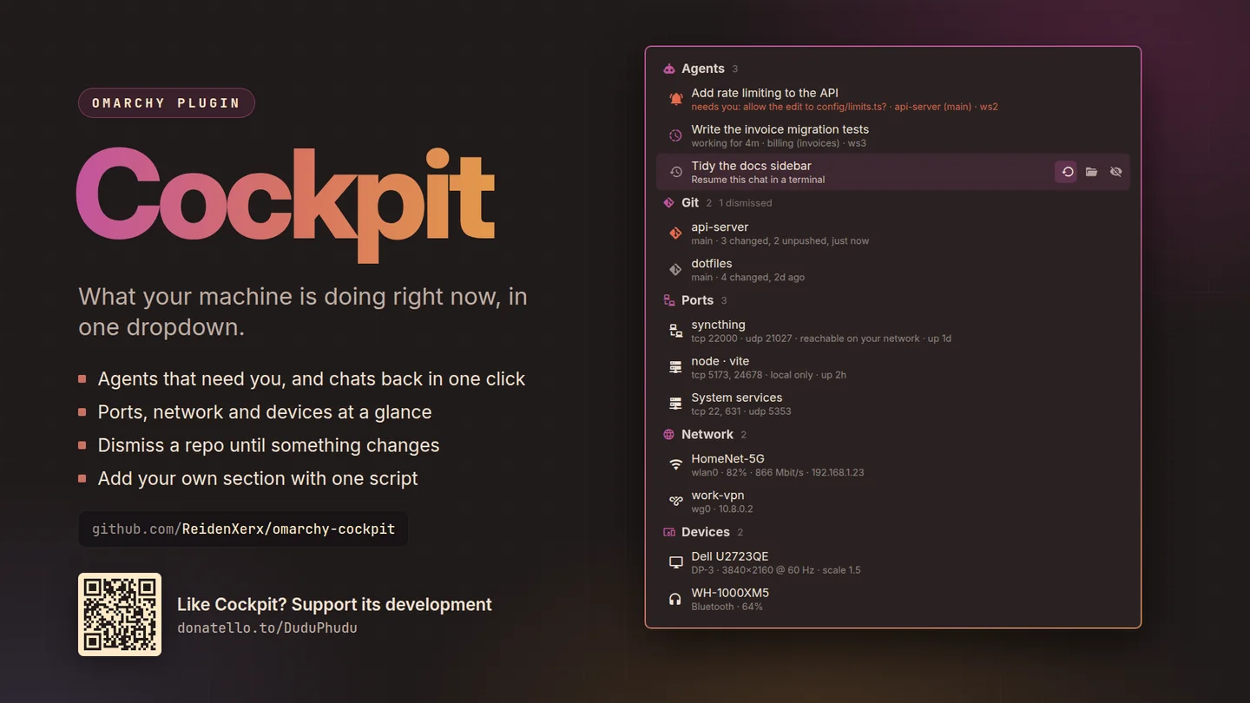Click the history icon beside Tidy the docs sidebar
The height and width of the screenshot is (703, 1250).
point(675,172)
